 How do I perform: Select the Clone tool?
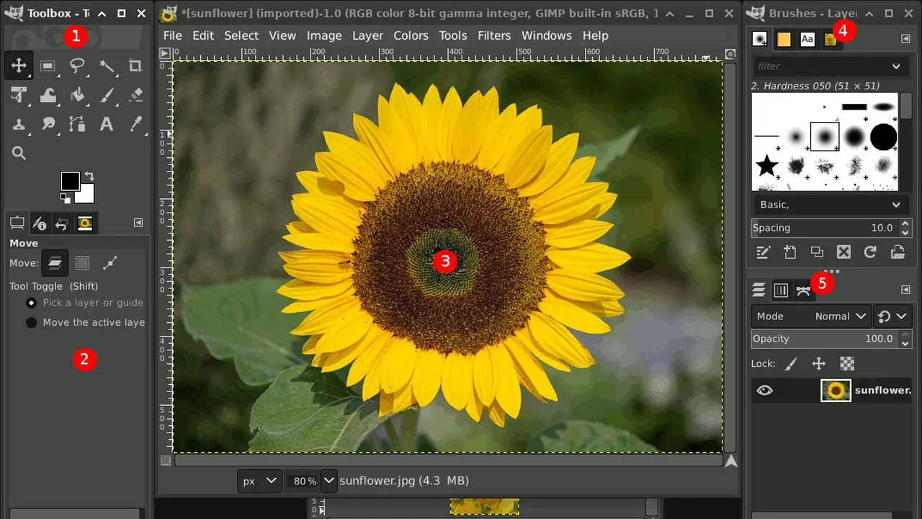point(18,124)
